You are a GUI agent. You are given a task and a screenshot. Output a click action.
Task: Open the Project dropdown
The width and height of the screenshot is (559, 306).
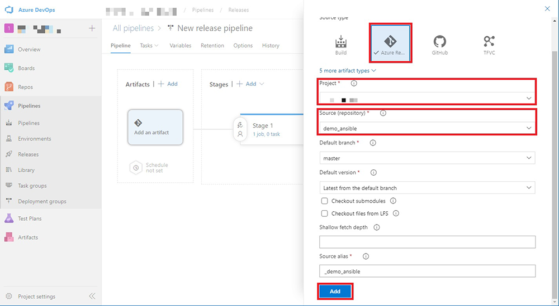coord(428,98)
